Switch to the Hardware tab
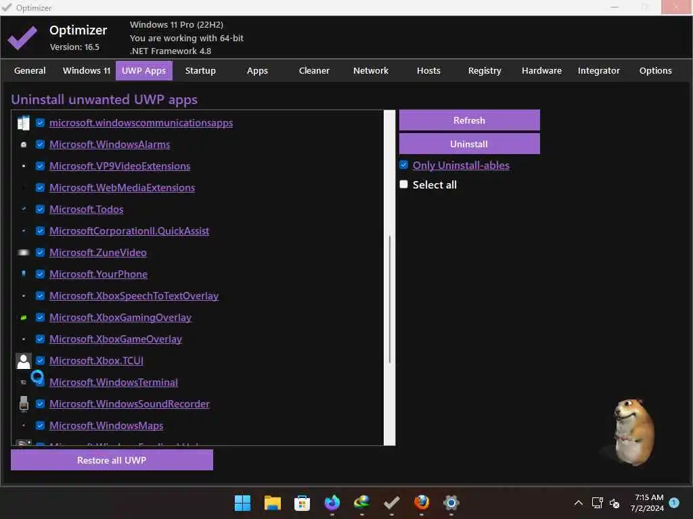The height and width of the screenshot is (519, 693). pyautogui.click(x=541, y=70)
